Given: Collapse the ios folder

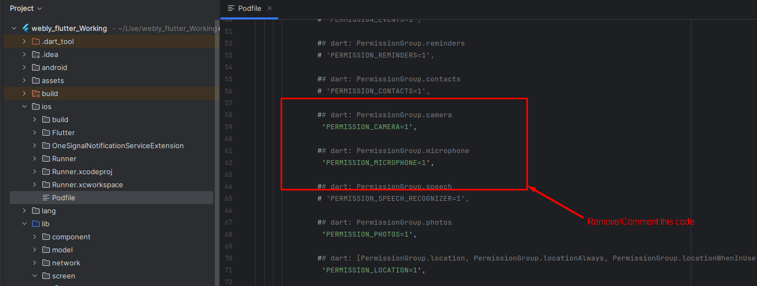Looking at the screenshot, I should pyautogui.click(x=24, y=107).
